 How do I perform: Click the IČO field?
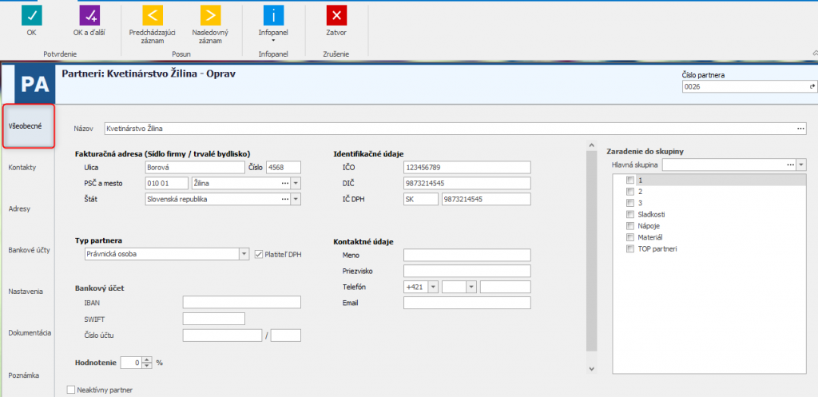point(467,167)
